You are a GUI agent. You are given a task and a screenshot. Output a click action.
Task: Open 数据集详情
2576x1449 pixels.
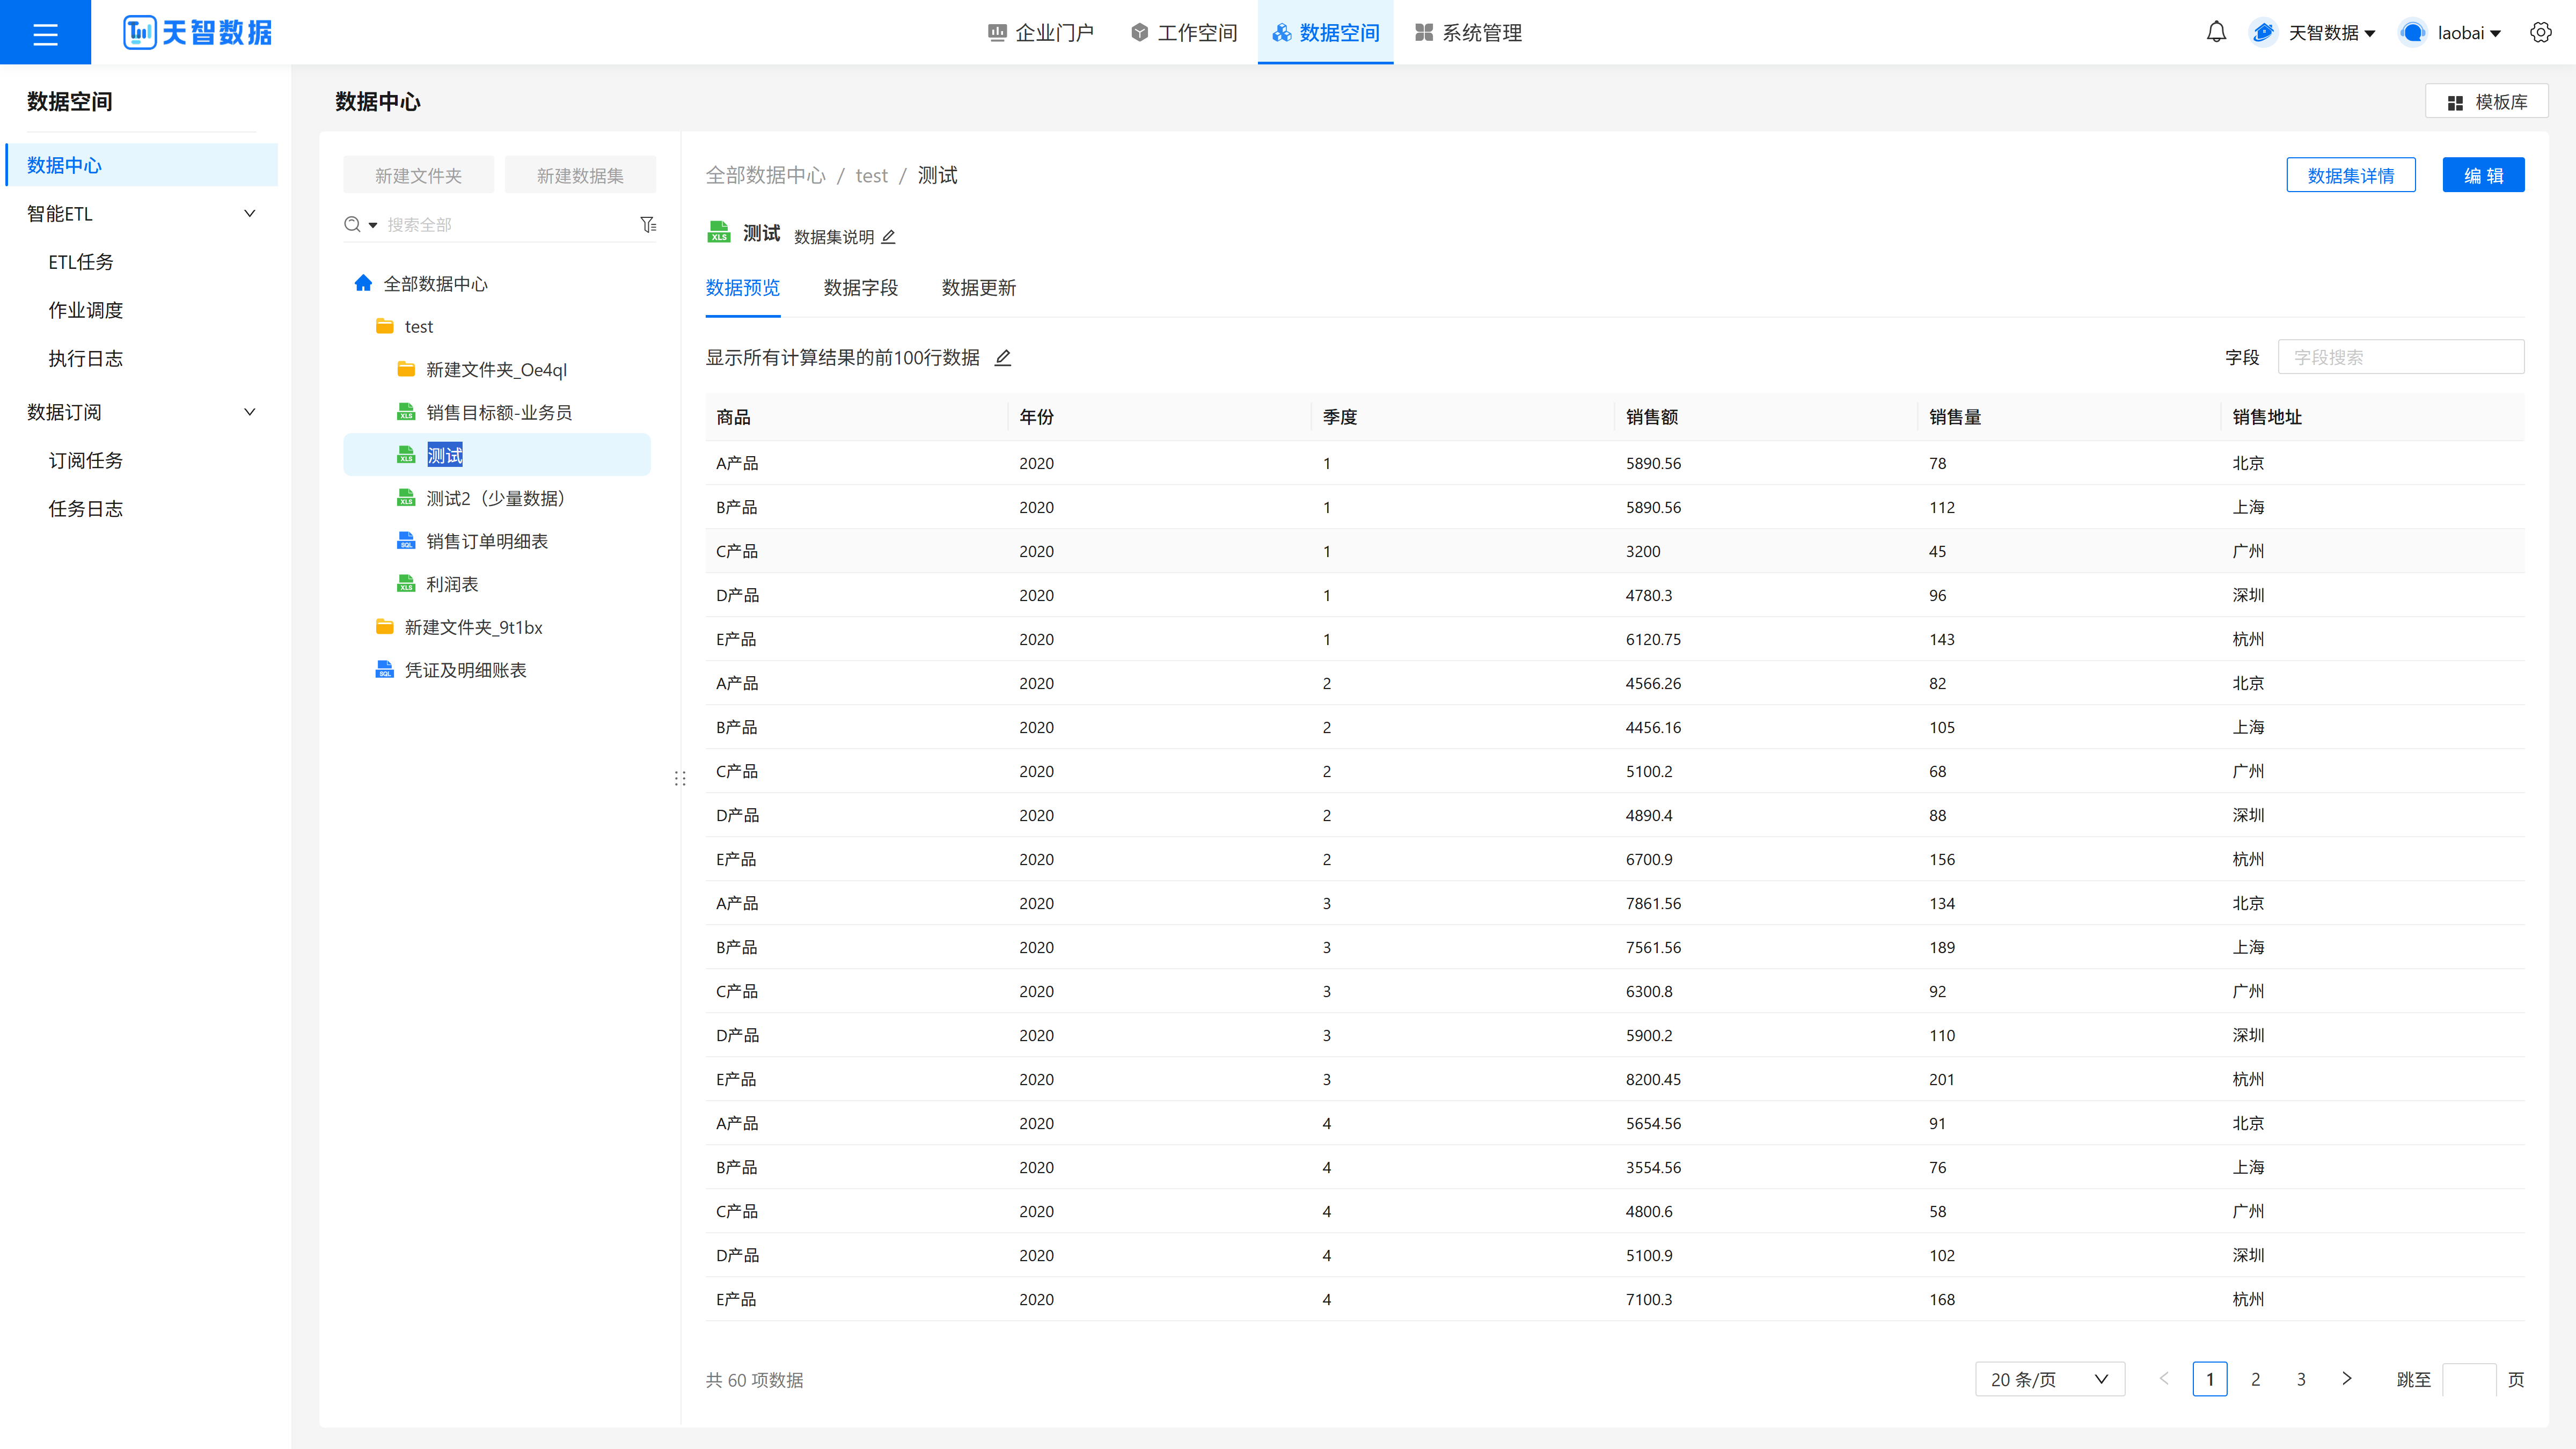click(2351, 175)
